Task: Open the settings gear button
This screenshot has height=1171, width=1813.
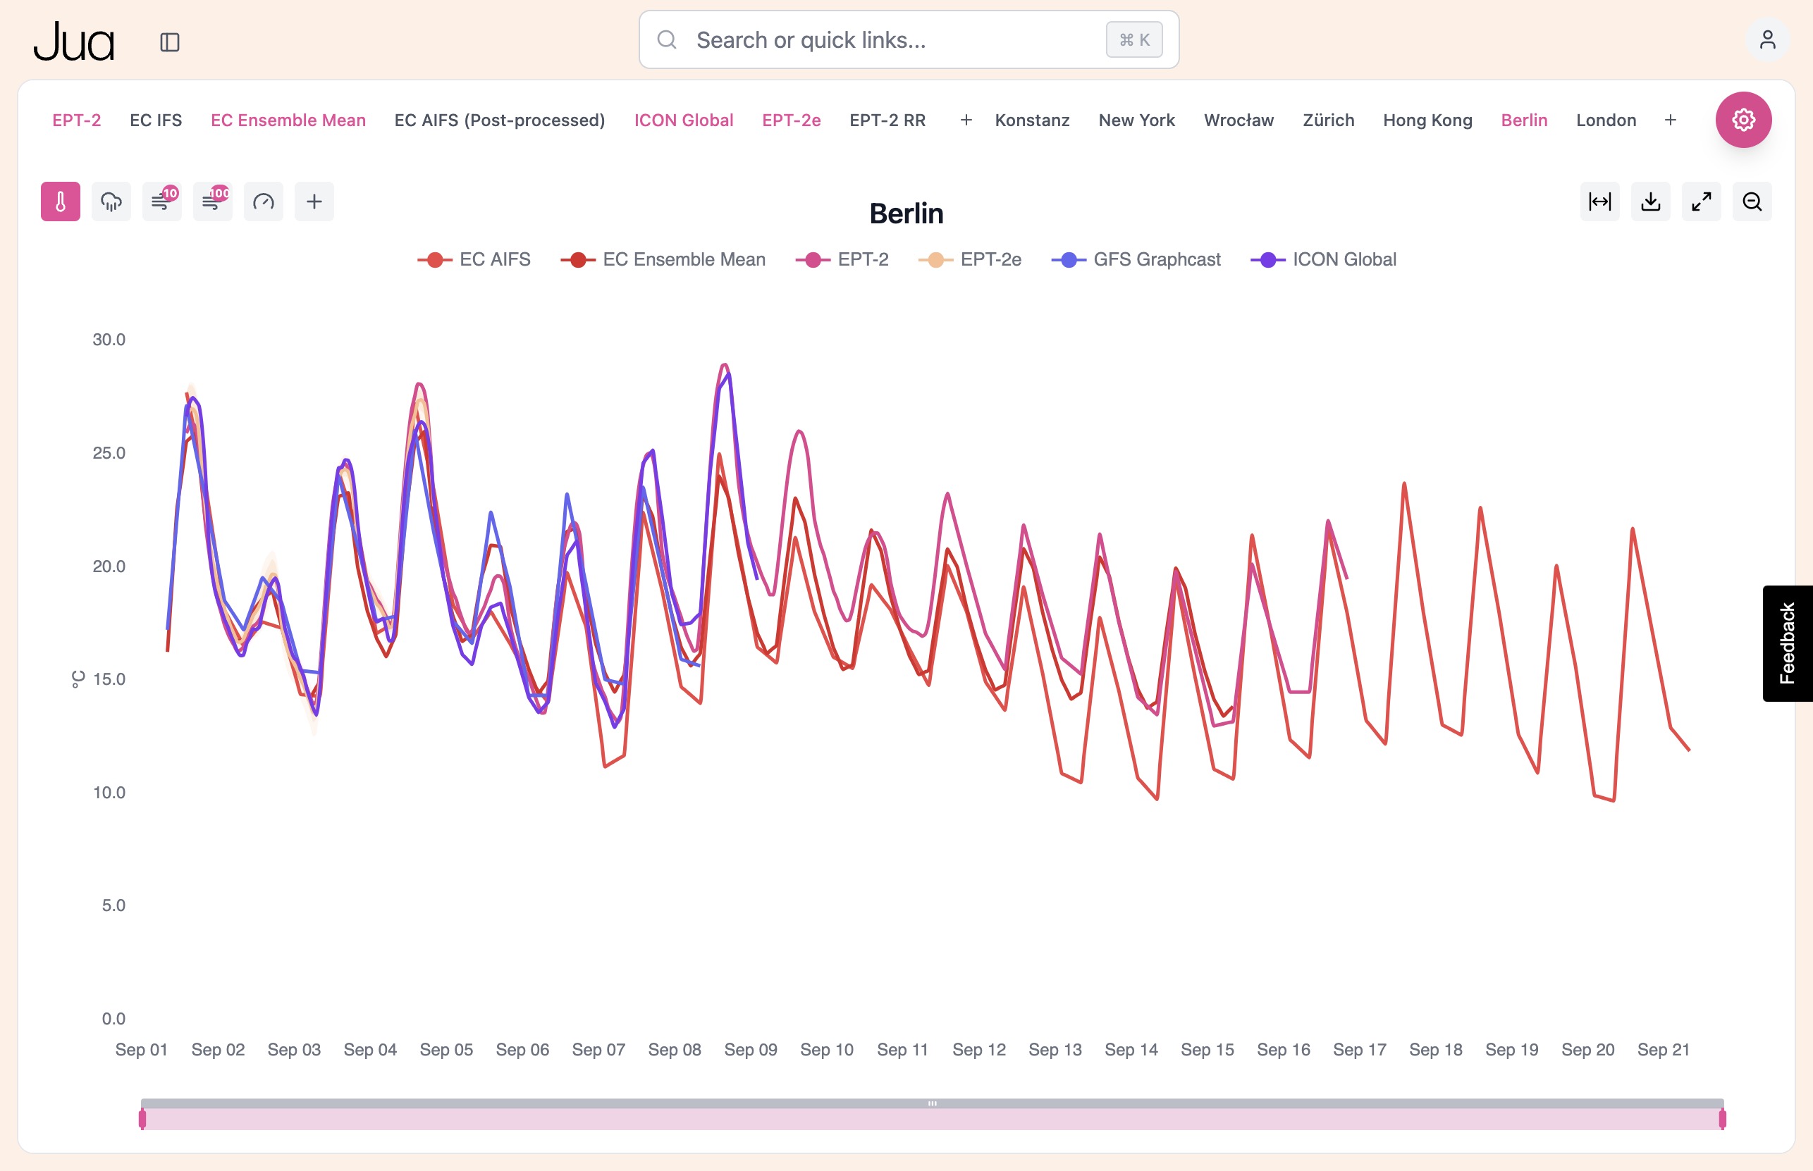Action: [1743, 119]
